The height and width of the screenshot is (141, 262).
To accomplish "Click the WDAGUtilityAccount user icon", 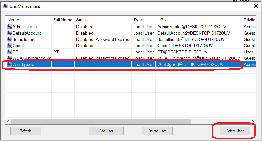I will click(x=9, y=58).
